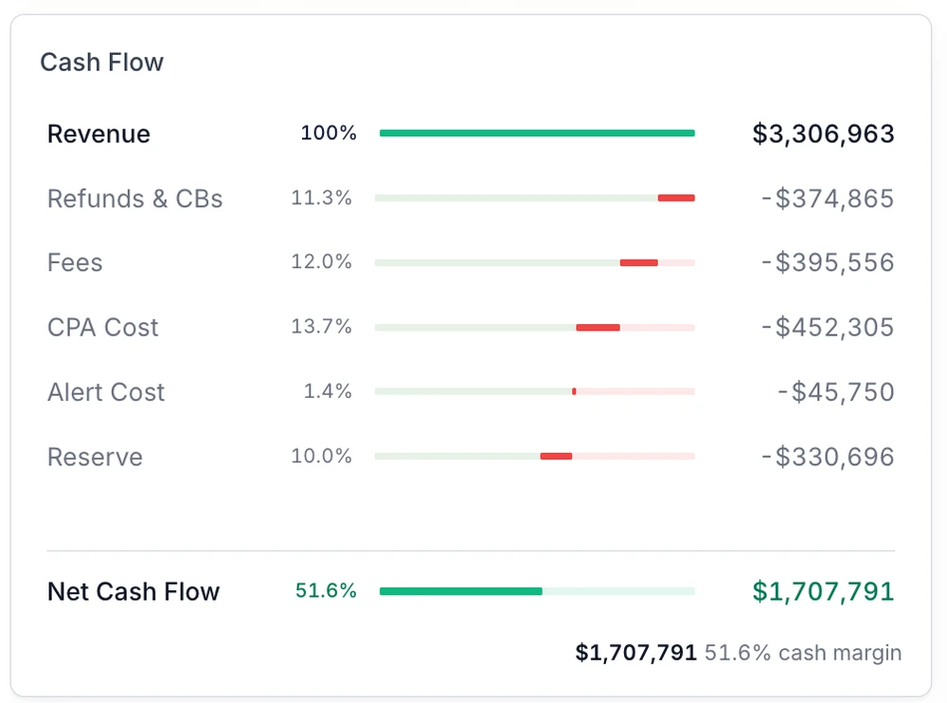Click the green Revenue progress bar
This screenshot has width=947, height=703.
coord(537,133)
